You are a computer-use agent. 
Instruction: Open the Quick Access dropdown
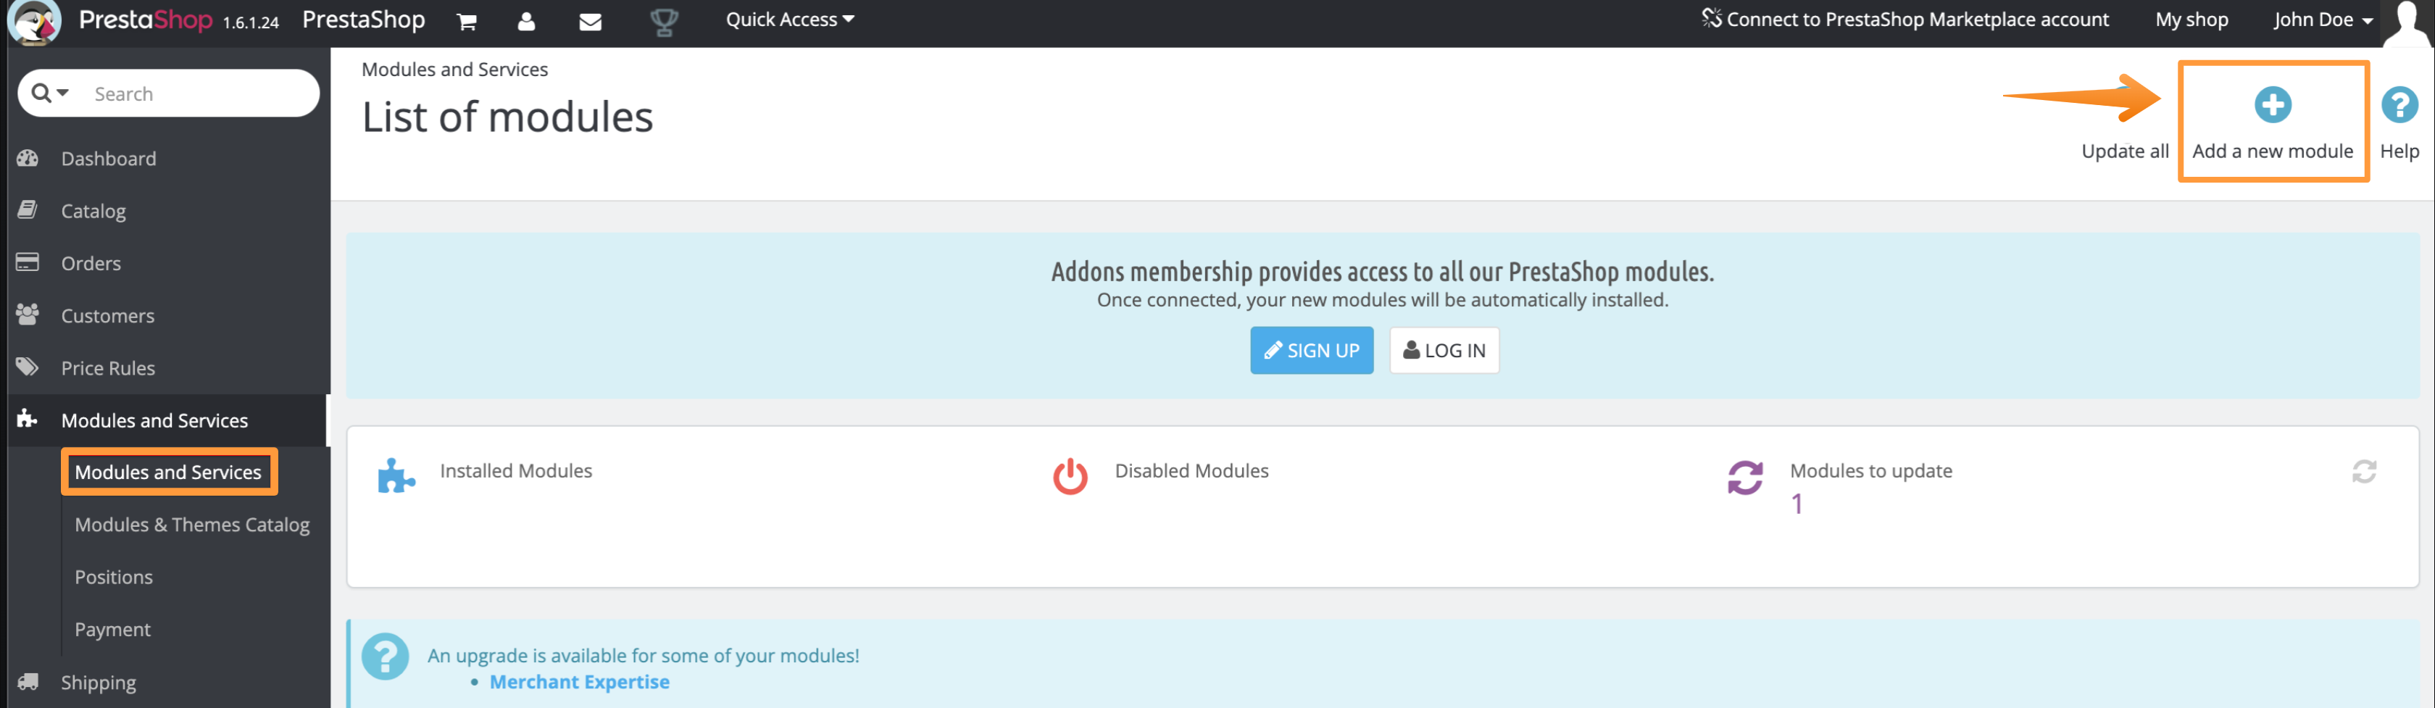[x=789, y=19]
